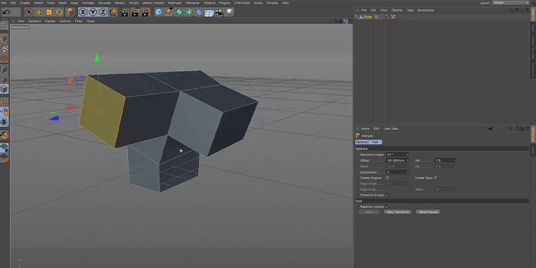Image resolution: width=536 pixels, height=268 pixels.
Task: Click the Reset Values button
Action: click(x=428, y=212)
